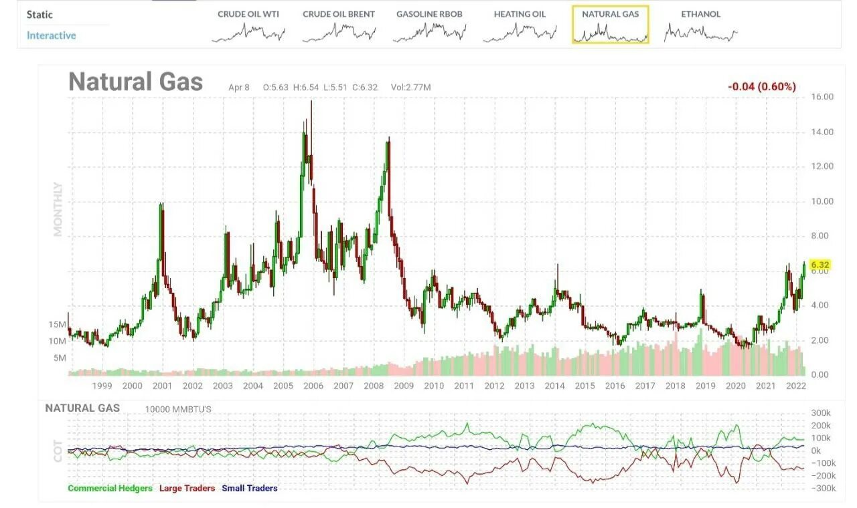
Task: Click the 1999 year label
Action: tap(102, 386)
